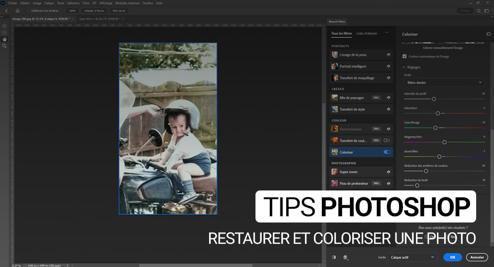Click the Magenta/Vert slider handle
The image size is (494, 267).
click(445, 142)
